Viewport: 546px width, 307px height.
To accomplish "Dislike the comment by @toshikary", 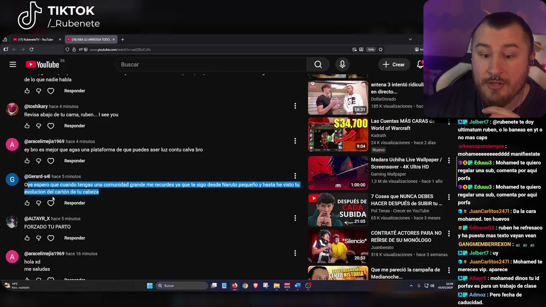I will (x=38, y=126).
